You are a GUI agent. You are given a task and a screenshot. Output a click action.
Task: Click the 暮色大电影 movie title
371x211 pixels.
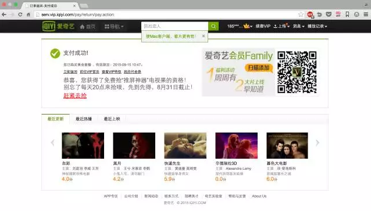click(x=277, y=163)
